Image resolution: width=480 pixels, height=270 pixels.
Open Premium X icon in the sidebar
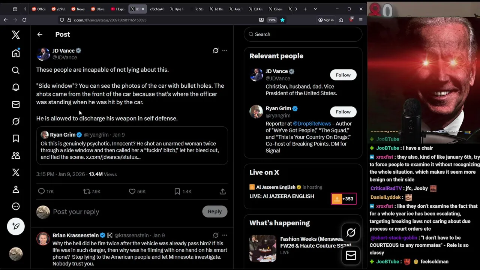(x=16, y=172)
